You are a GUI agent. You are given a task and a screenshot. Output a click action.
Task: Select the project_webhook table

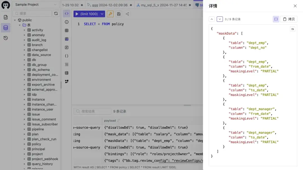(45, 159)
